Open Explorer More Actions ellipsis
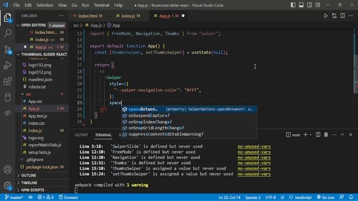This screenshot has height=201, width=358. tap(62, 16)
